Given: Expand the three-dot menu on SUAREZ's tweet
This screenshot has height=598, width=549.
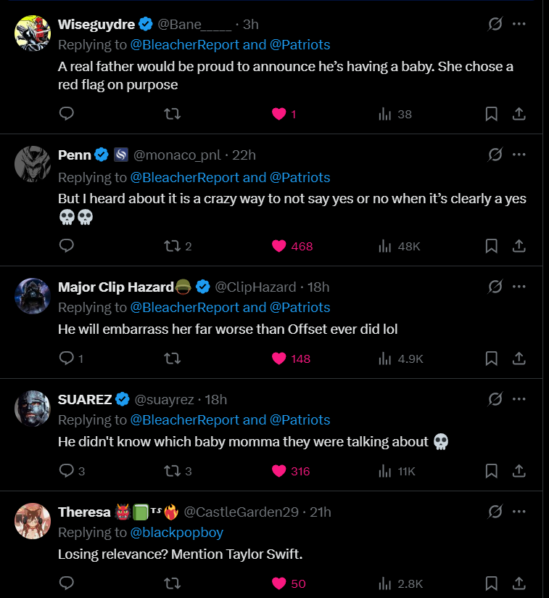Looking at the screenshot, I should pyautogui.click(x=519, y=399).
